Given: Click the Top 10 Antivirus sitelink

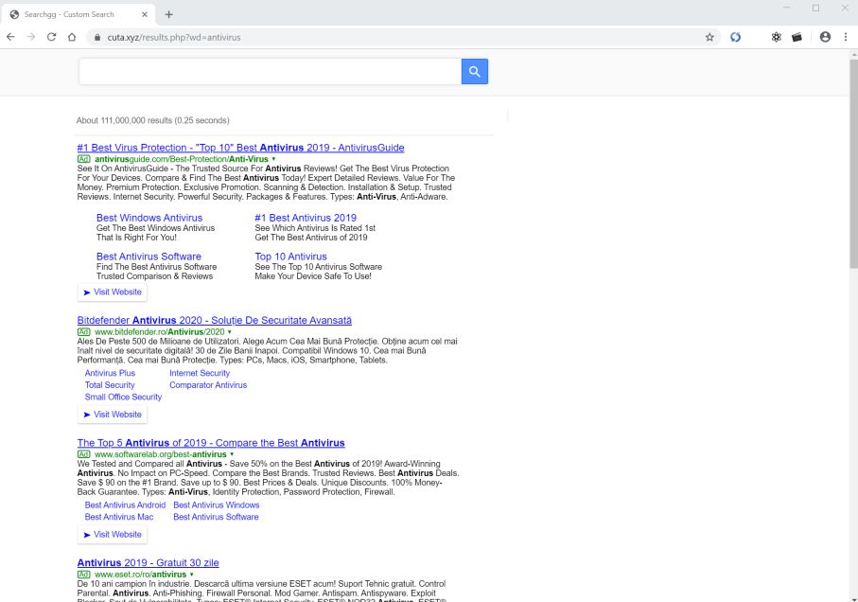Looking at the screenshot, I should (x=290, y=257).
